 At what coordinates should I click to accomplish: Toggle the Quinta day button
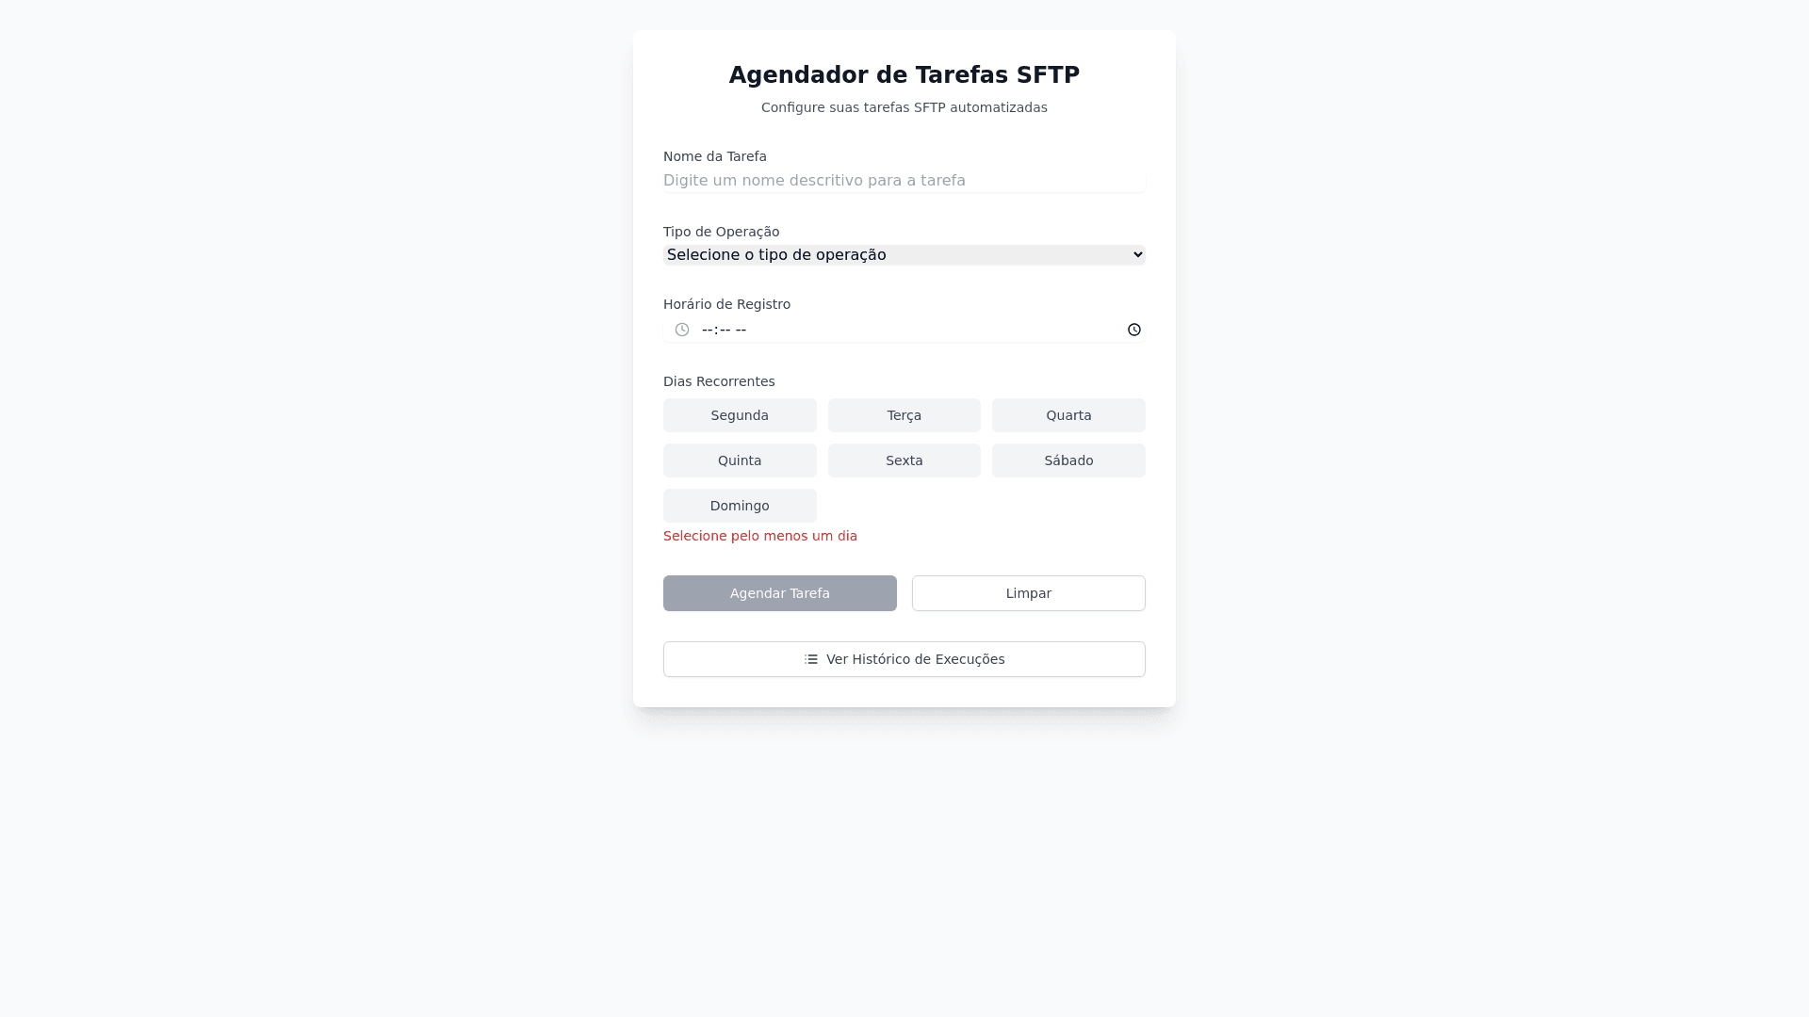point(740,460)
